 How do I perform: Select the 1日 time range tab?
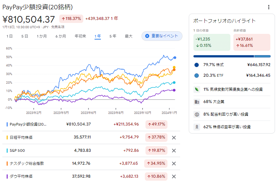pyautogui.click(x=10, y=36)
